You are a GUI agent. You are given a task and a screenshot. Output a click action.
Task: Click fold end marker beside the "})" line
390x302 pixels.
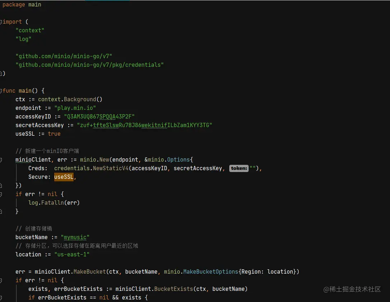(x=1, y=186)
